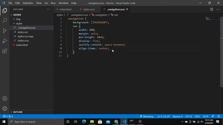Click the Watching Sass status button
The width and height of the screenshot is (223, 125).
tap(147, 116)
